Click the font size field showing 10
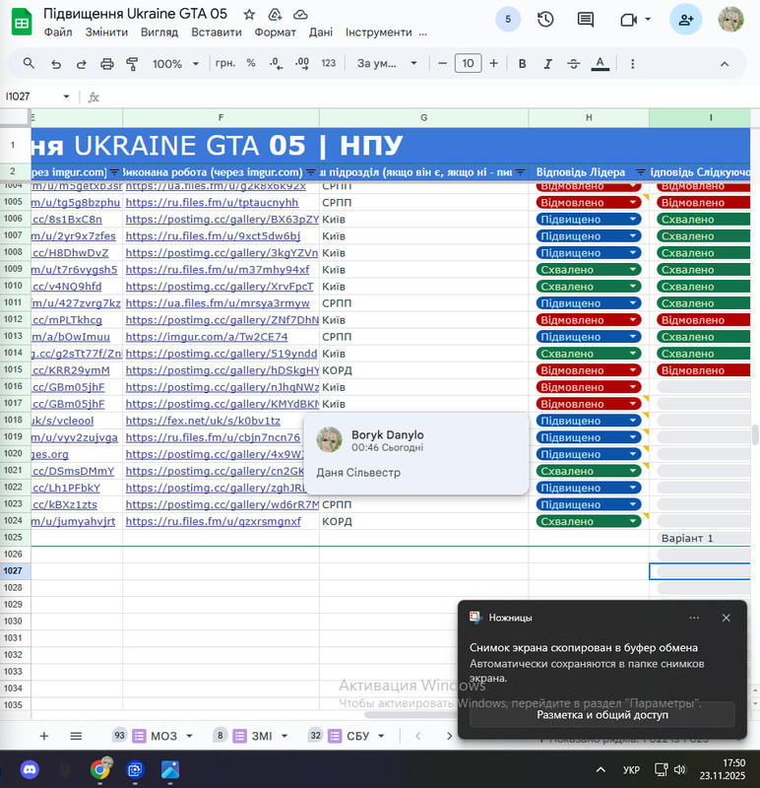Viewport: 760px width, 788px height. 468,63
